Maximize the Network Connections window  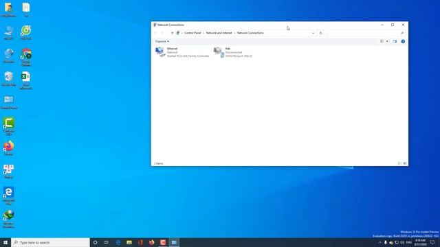393,25
